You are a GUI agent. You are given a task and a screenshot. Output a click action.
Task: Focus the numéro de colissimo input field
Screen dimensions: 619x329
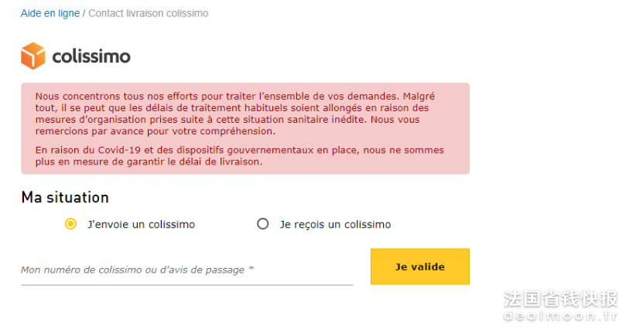187,270
